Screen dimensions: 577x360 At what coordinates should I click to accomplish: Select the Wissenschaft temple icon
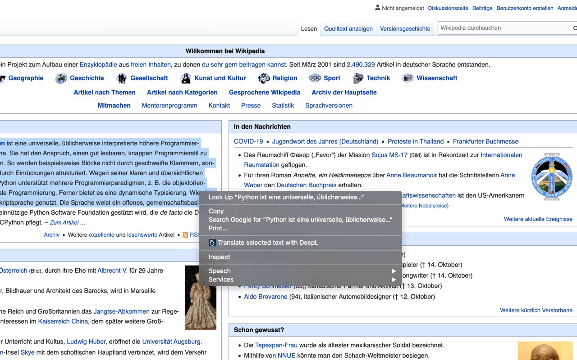(408, 78)
